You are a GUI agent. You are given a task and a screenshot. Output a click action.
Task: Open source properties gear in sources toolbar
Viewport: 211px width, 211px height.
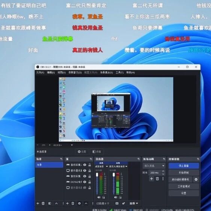pyautogui.click(x=79, y=203)
